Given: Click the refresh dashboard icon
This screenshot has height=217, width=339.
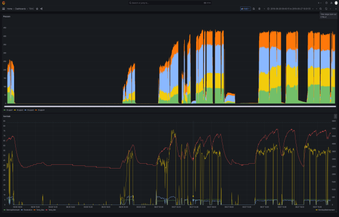Looking at the screenshot, I should click(326, 9).
